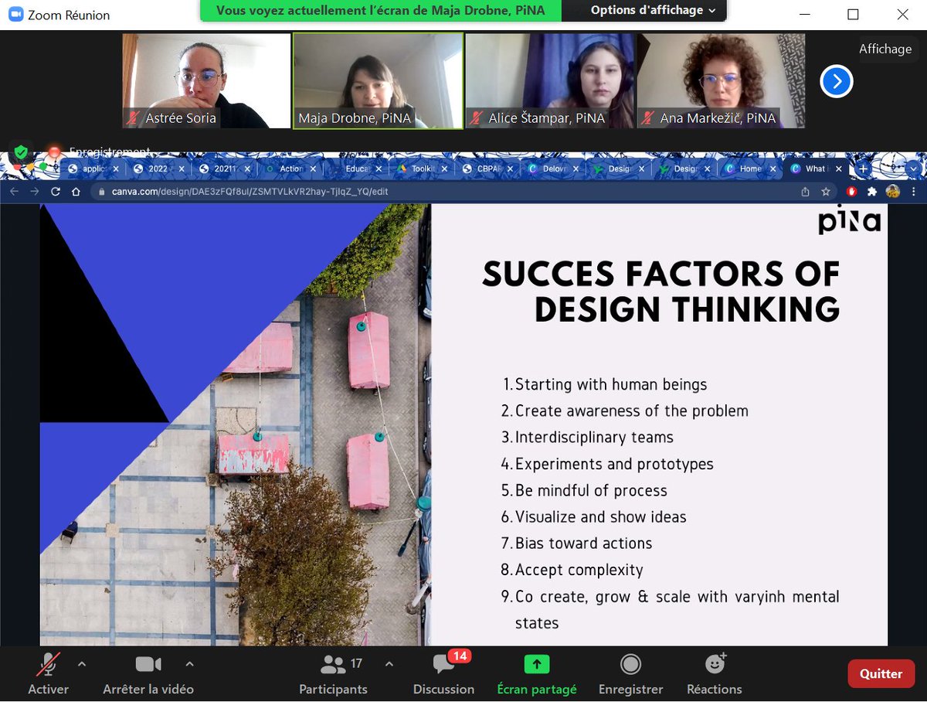Click the green Écran partagé share button

click(x=537, y=673)
